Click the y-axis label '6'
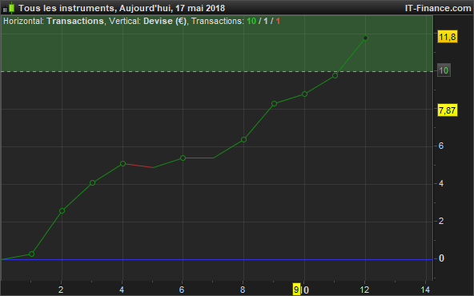Viewport: 474px width, 296px height. click(441, 146)
